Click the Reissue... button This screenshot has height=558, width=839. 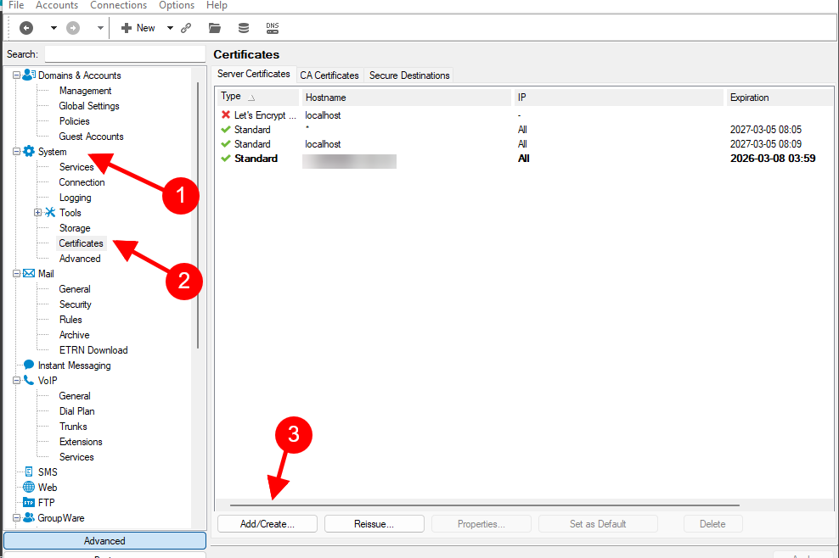click(x=374, y=524)
